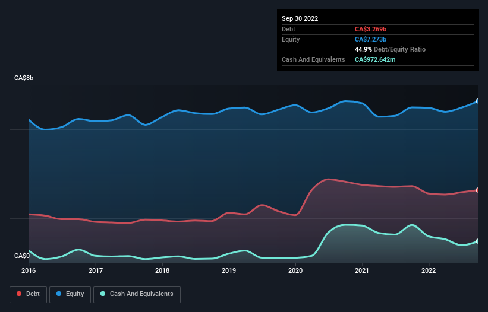Click the 44.9% Debt/Equity Ratio text
This screenshot has width=488, height=312.
click(391, 49)
